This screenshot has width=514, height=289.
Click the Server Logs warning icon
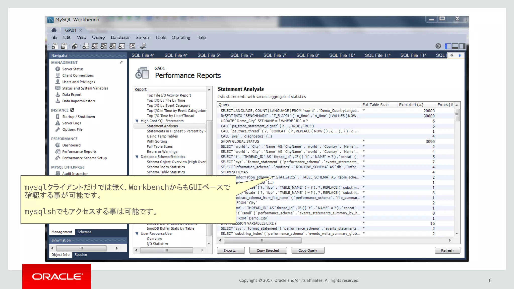tap(58, 123)
